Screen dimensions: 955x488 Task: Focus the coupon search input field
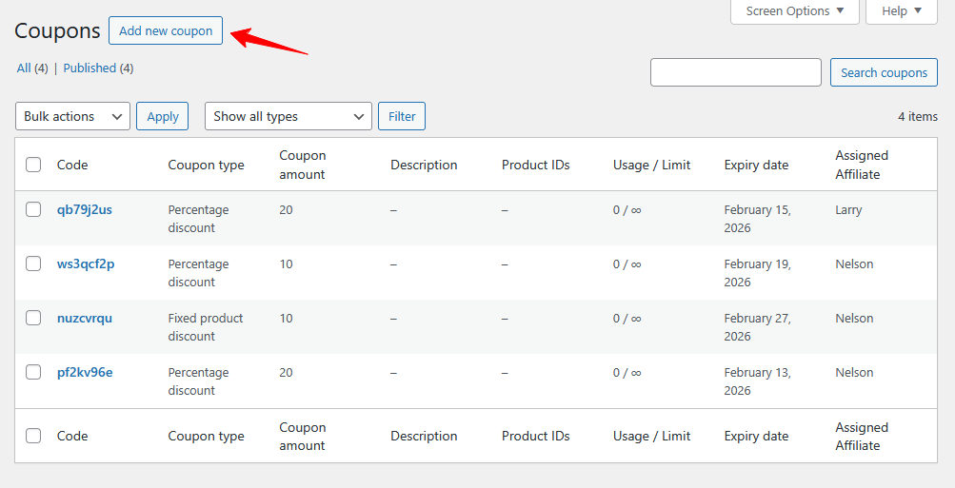tap(735, 72)
